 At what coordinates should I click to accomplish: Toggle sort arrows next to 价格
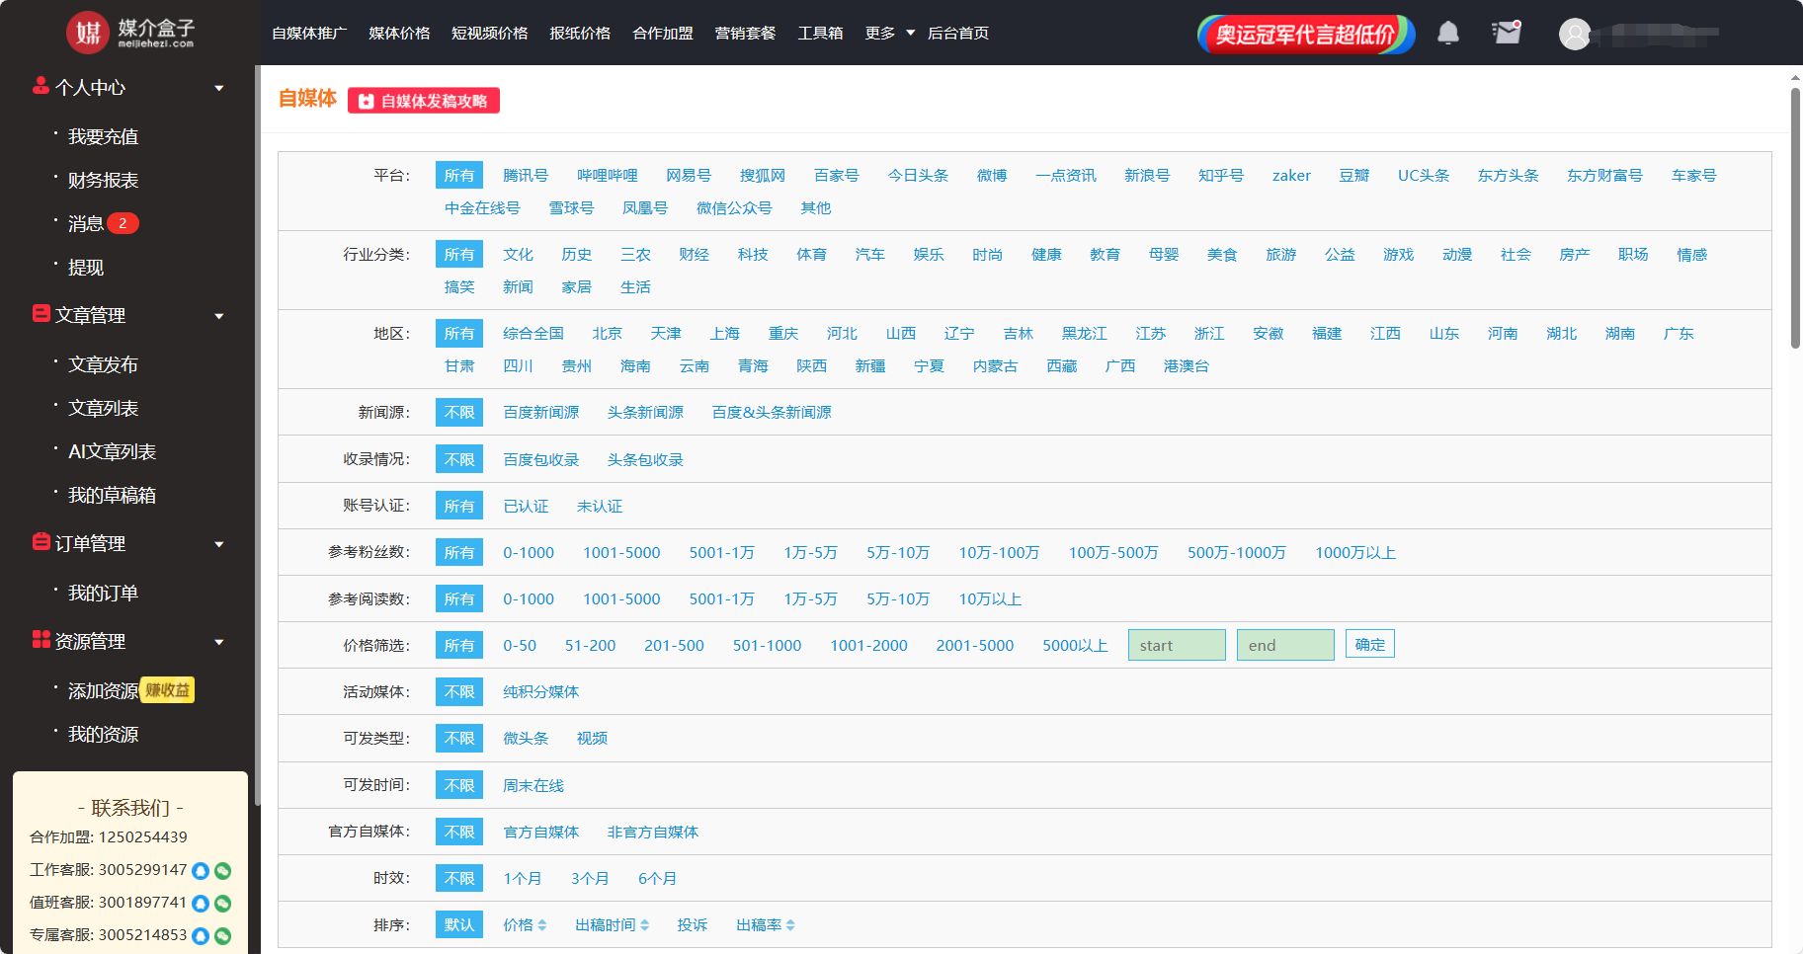coord(541,925)
